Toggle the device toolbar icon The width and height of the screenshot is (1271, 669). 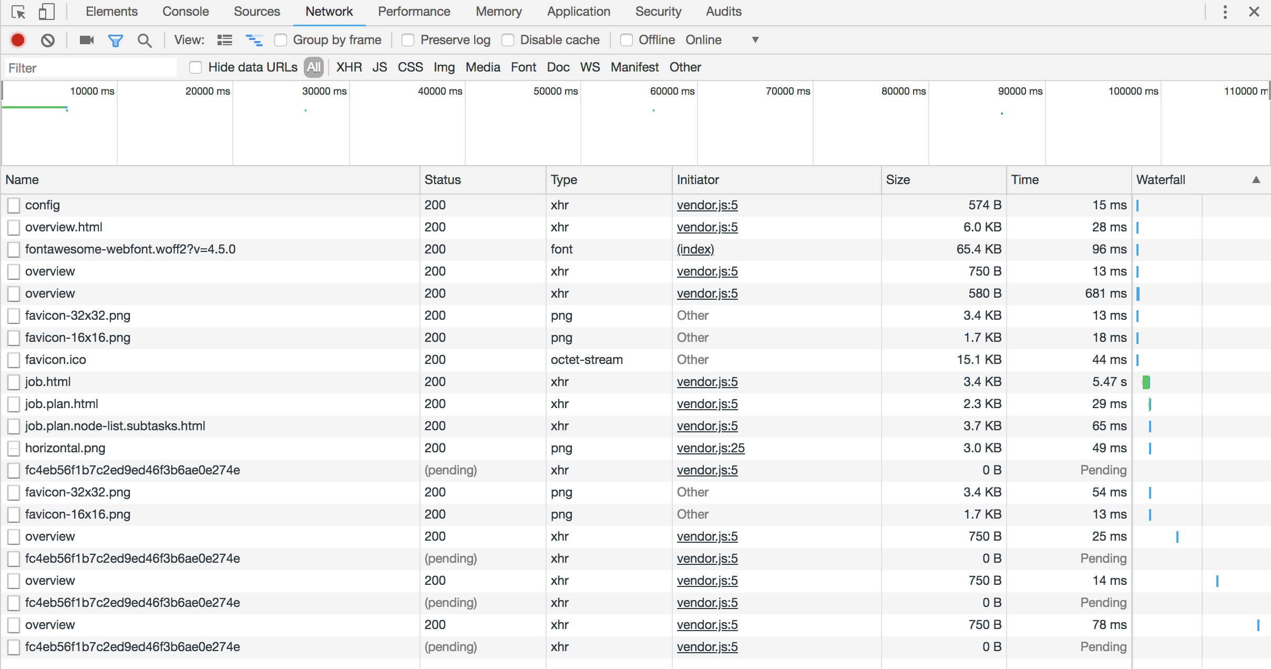click(x=47, y=12)
